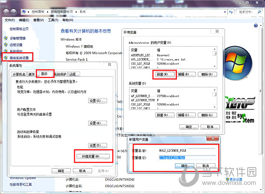
Task: Click the shield icon next to 远程设置
Action: click(6, 45)
